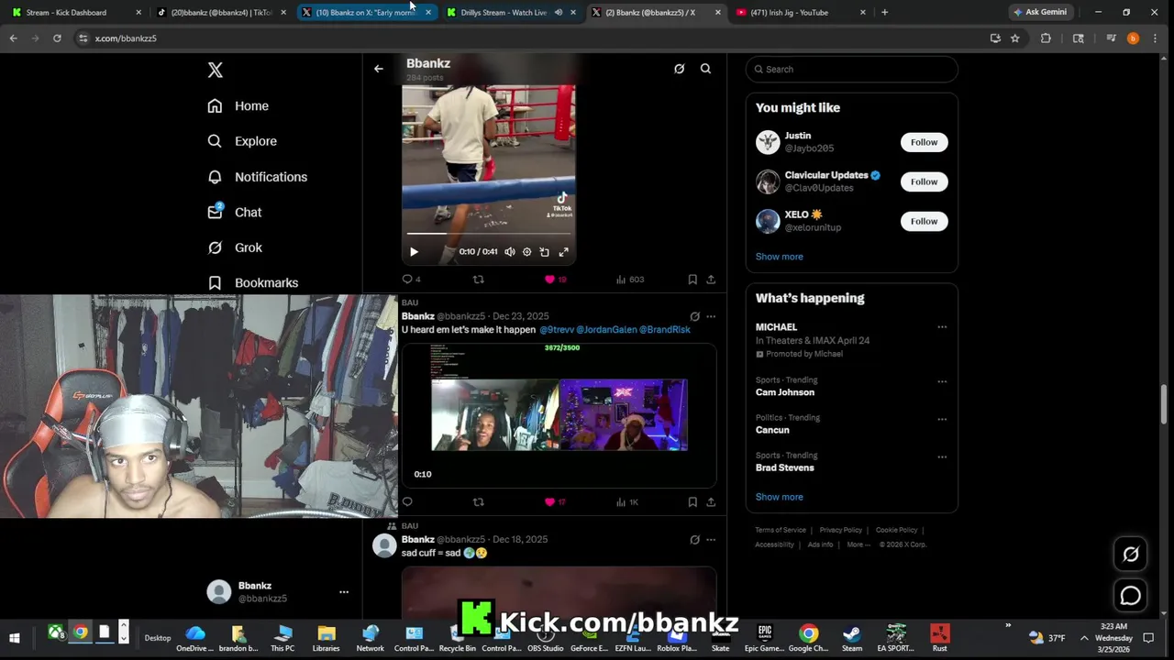1174x660 pixels.
Task: Open the @JordanGalen mention link
Action: (606, 330)
